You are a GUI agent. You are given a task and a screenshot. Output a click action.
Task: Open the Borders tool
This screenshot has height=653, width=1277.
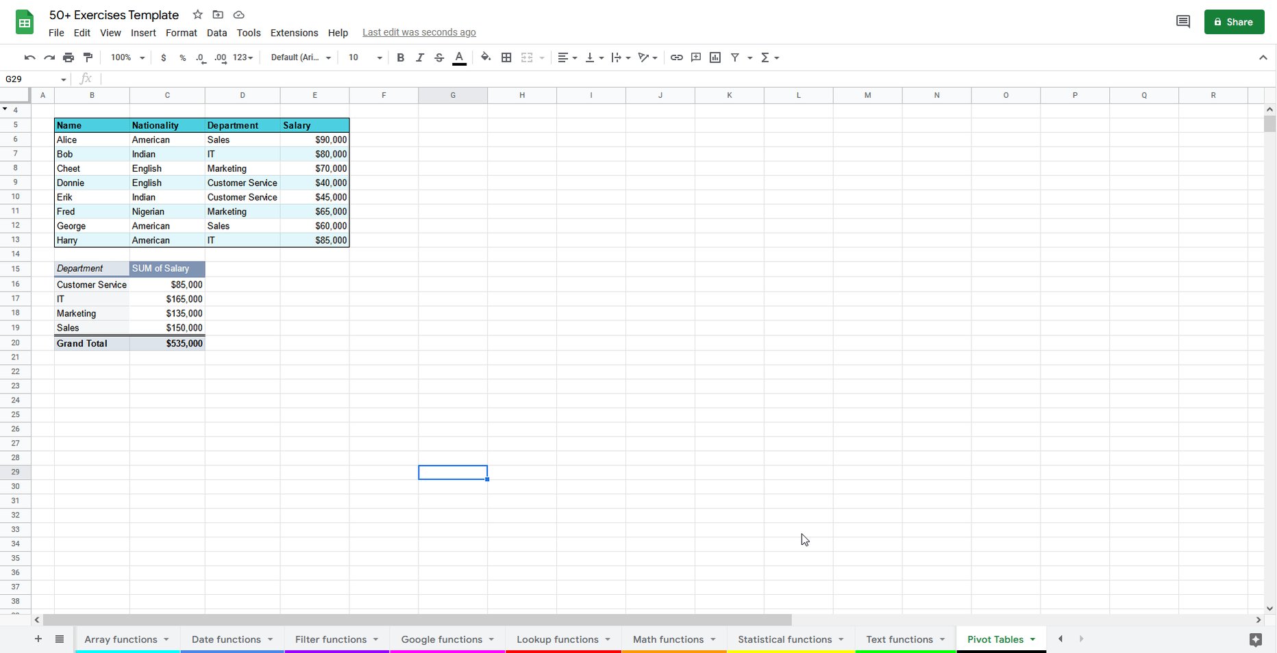tap(506, 57)
